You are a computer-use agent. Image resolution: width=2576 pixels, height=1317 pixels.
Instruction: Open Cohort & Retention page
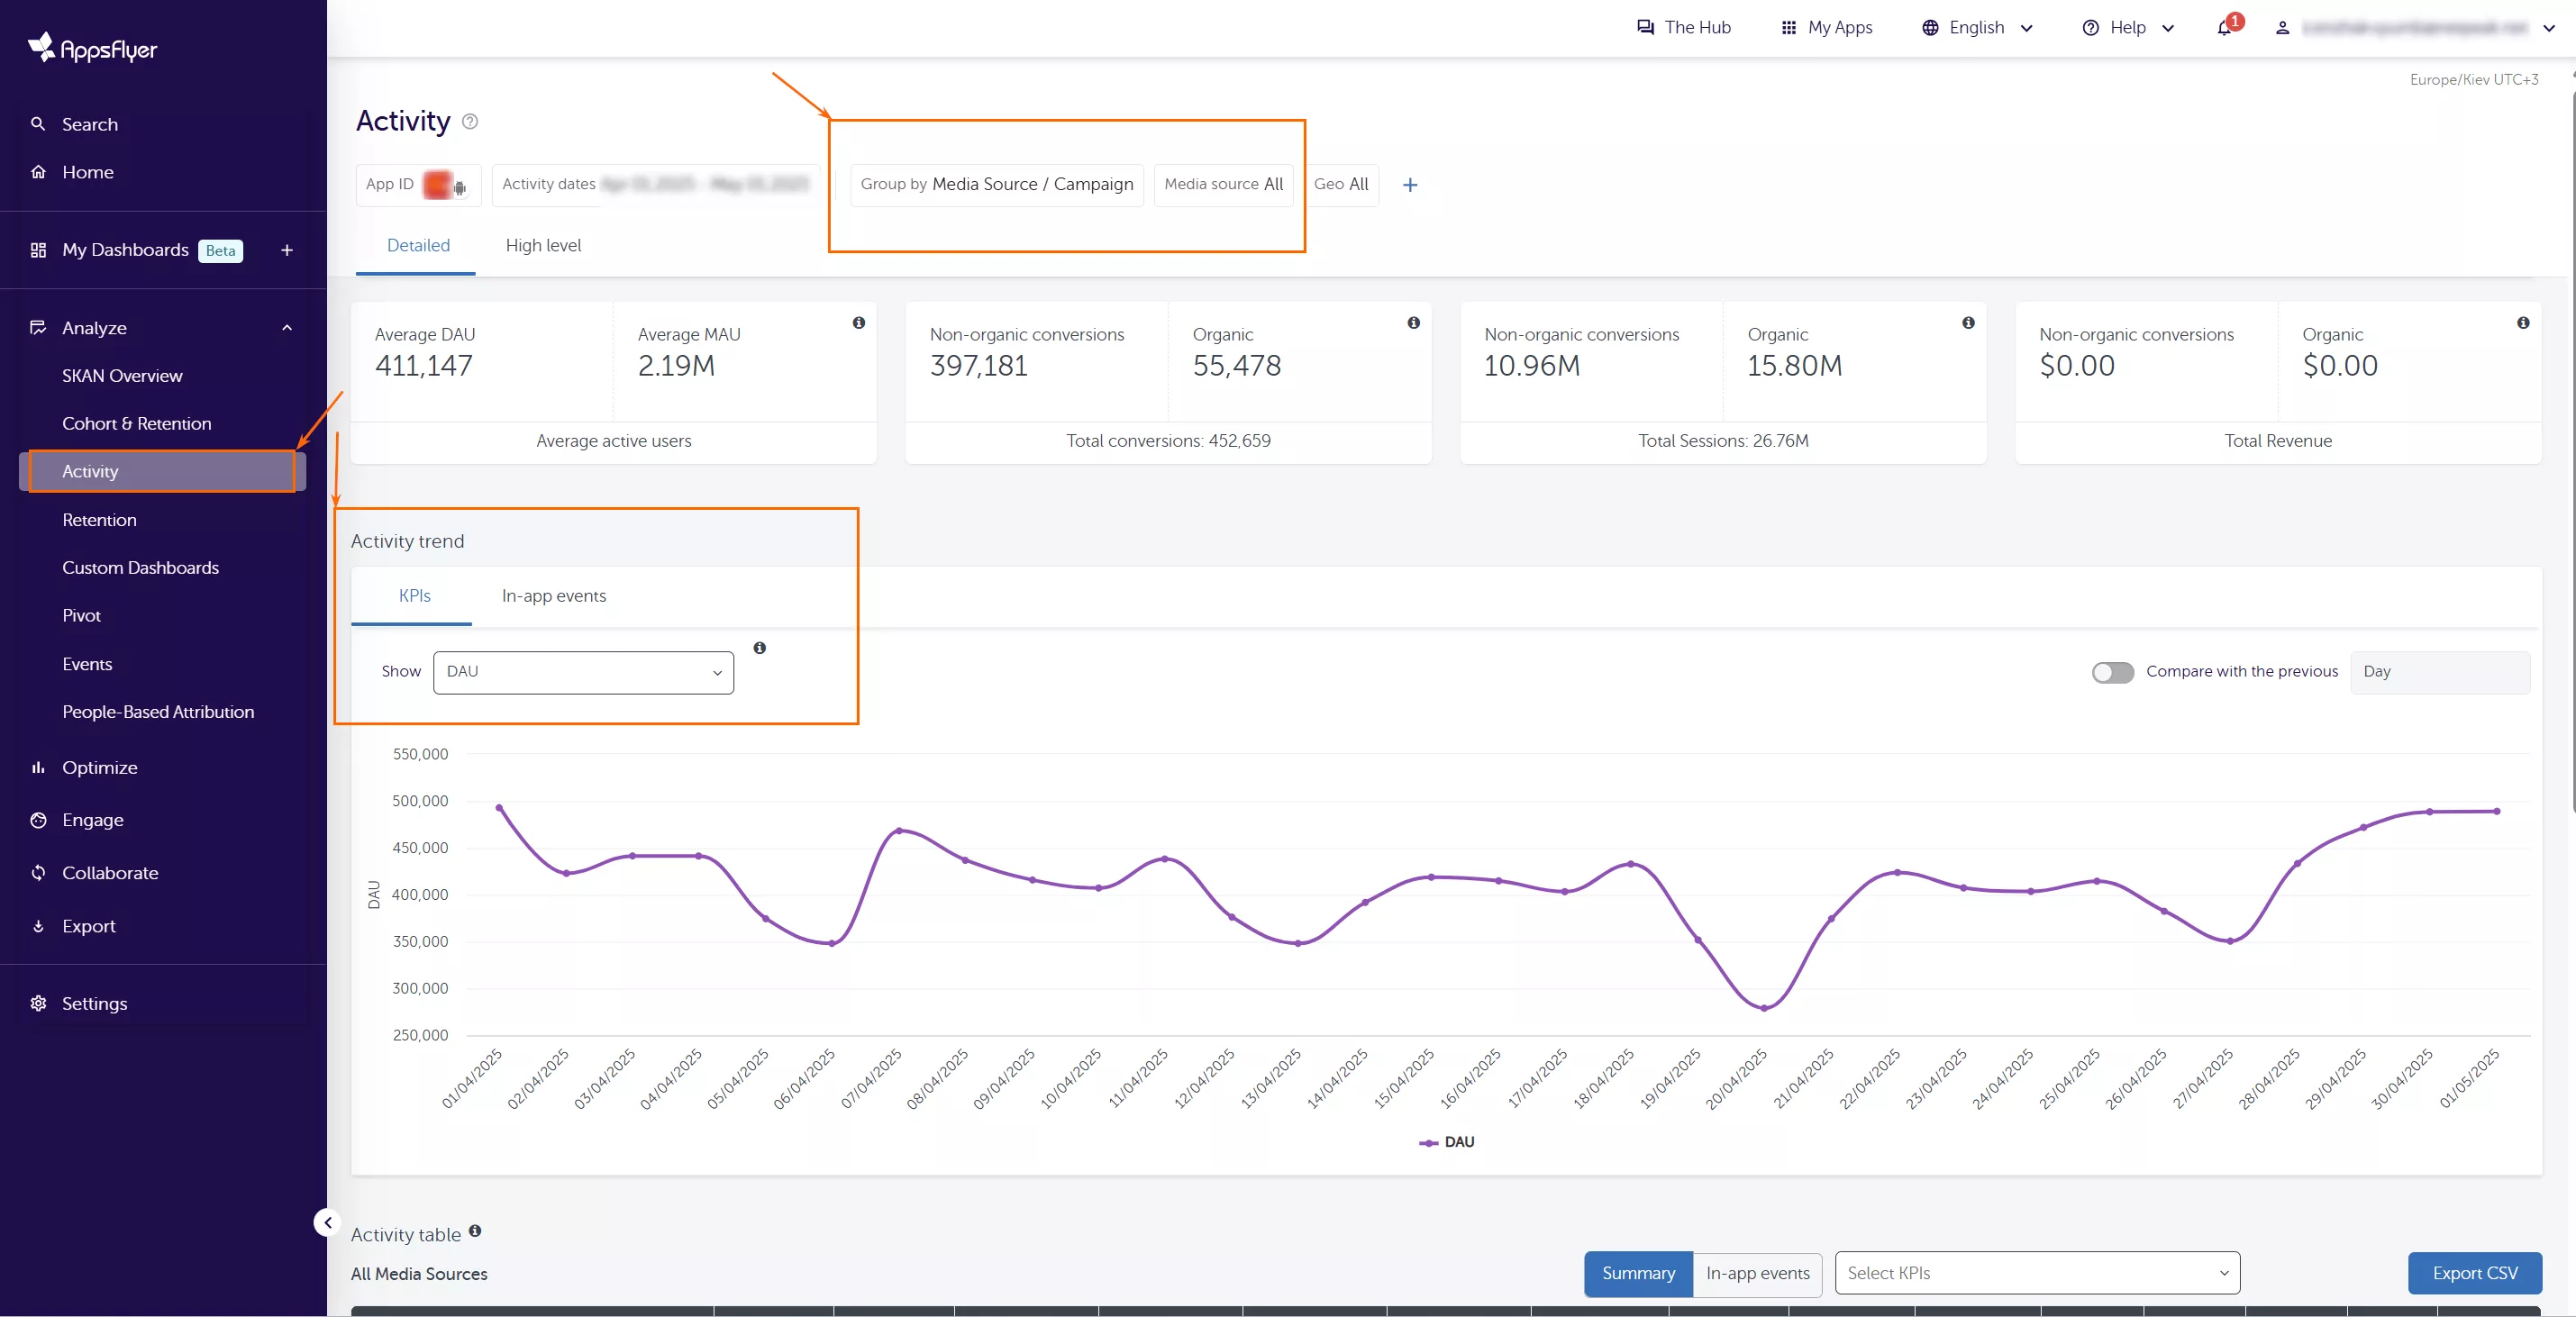click(137, 424)
